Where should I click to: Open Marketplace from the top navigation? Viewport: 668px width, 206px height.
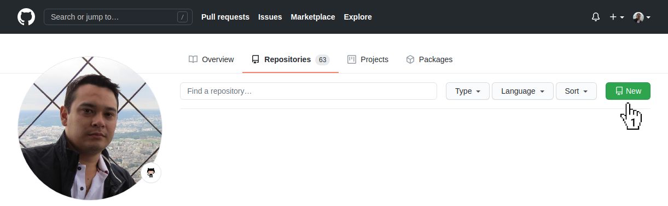[x=313, y=17]
